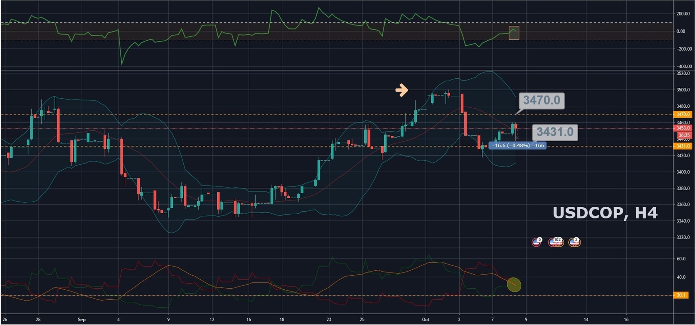Click the highlight rectangle on the MACD oscillator
The image size is (695, 325).
pos(513,33)
